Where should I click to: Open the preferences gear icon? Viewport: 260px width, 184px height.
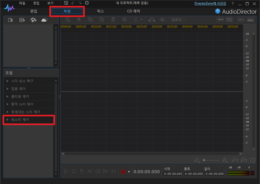pyautogui.click(x=87, y=3)
